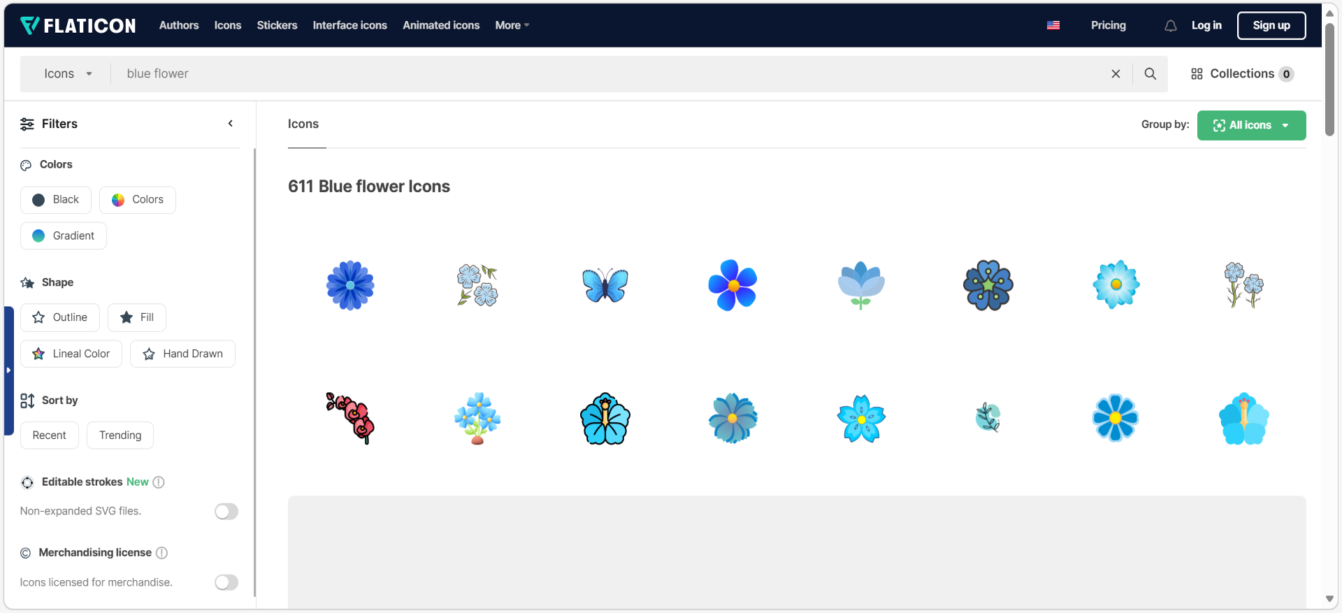Go to Stickers in top navigation
1342x613 pixels.
[x=277, y=25]
